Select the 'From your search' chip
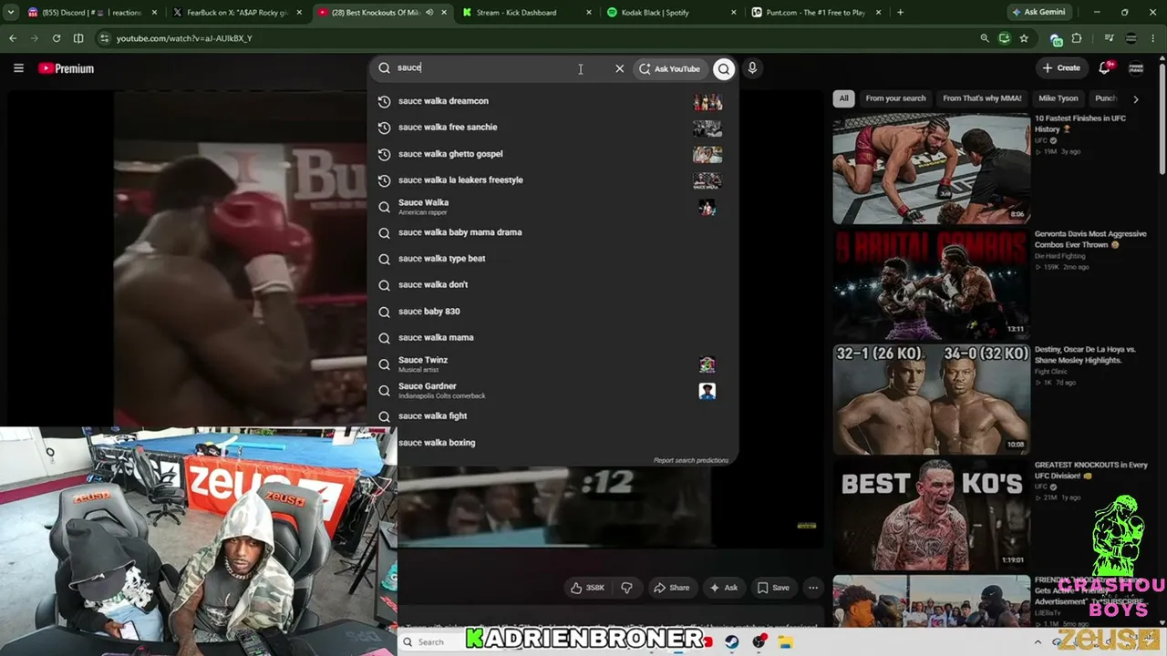The image size is (1167, 656). (895, 98)
